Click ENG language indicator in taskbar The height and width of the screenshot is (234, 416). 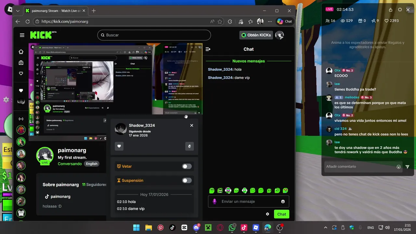(370, 227)
